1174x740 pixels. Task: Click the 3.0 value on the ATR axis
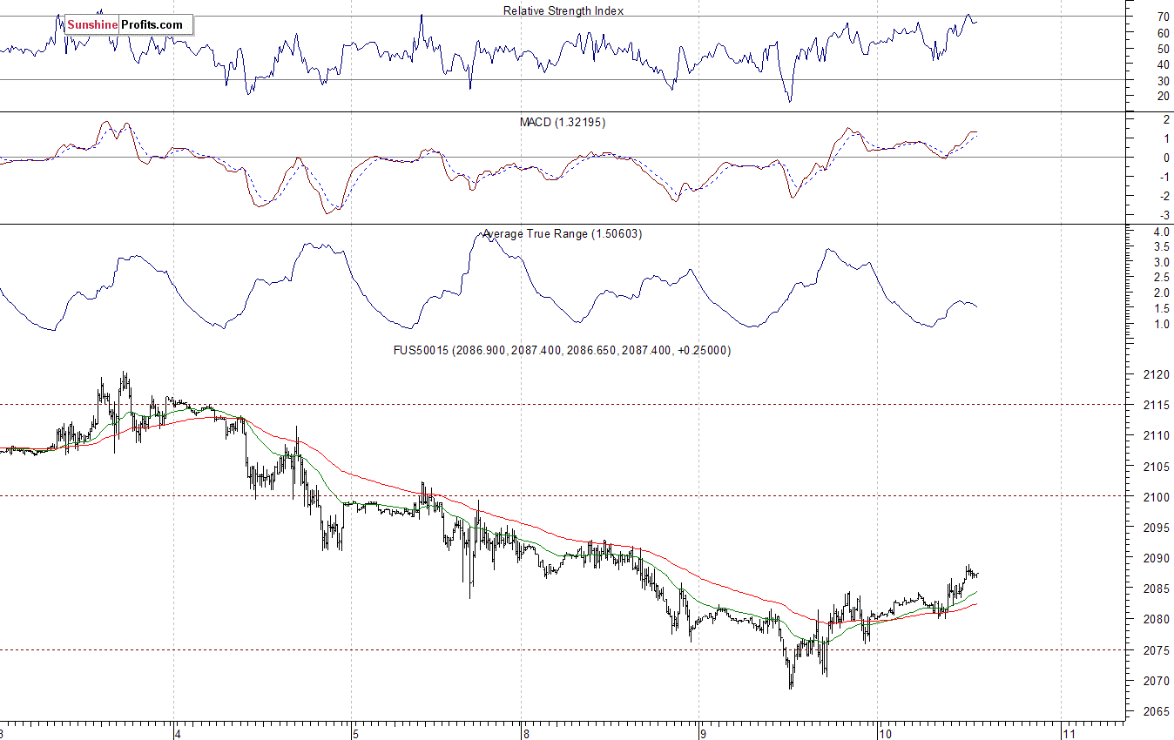[x=1162, y=262]
